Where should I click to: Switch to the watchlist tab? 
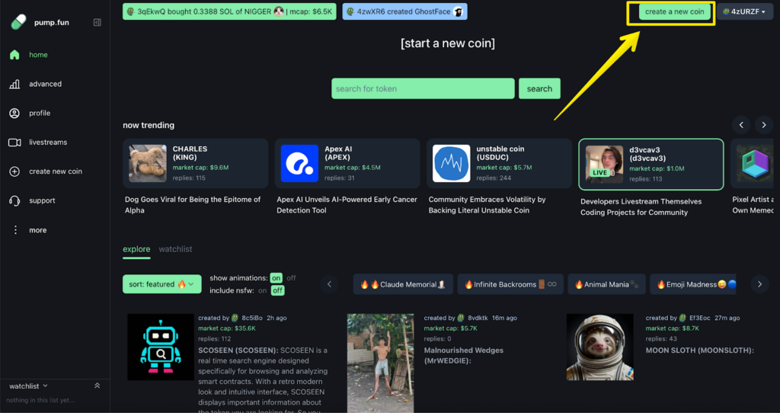[x=175, y=249]
